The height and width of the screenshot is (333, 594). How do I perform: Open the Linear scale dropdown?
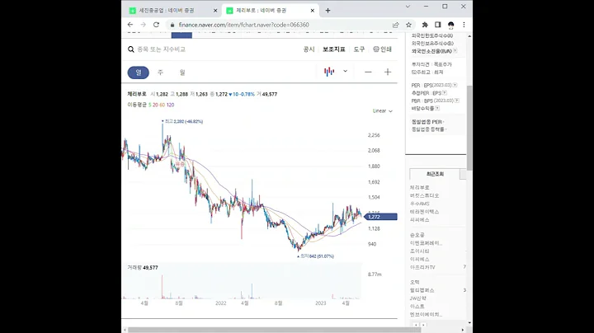click(383, 111)
